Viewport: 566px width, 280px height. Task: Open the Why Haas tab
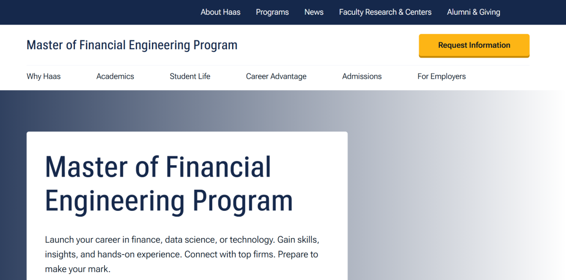[x=43, y=77]
